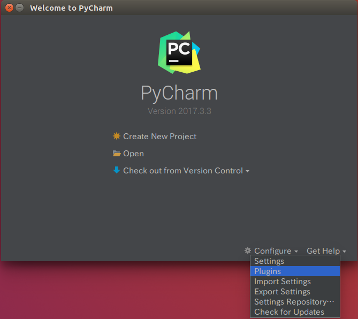Viewport: 358px width, 319px height.
Task: Select Settings from Configure menu
Action: tap(295, 261)
